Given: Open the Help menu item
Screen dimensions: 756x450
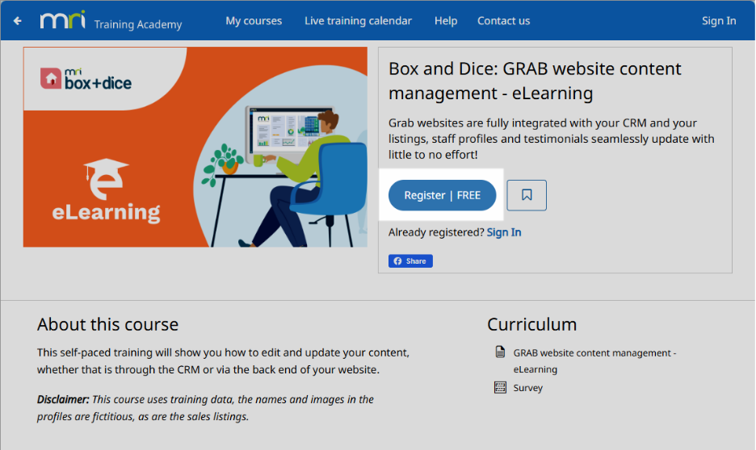Looking at the screenshot, I should (446, 21).
